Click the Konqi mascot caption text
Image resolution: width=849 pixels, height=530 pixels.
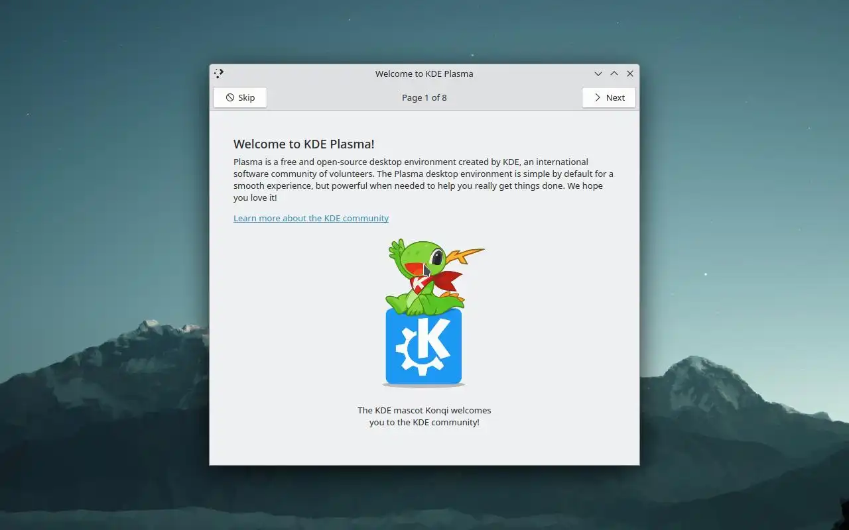point(424,416)
